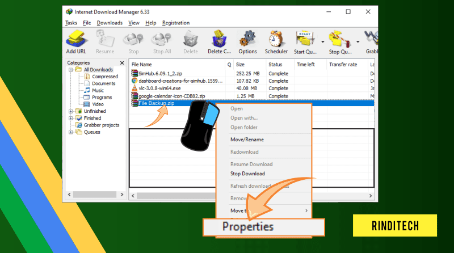The image size is (454, 253).
Task: Open the File menu
Action: [87, 23]
